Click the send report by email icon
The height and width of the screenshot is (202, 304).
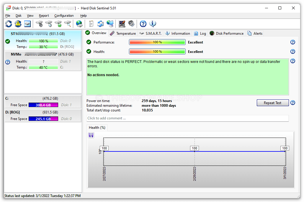(x=100, y=24)
